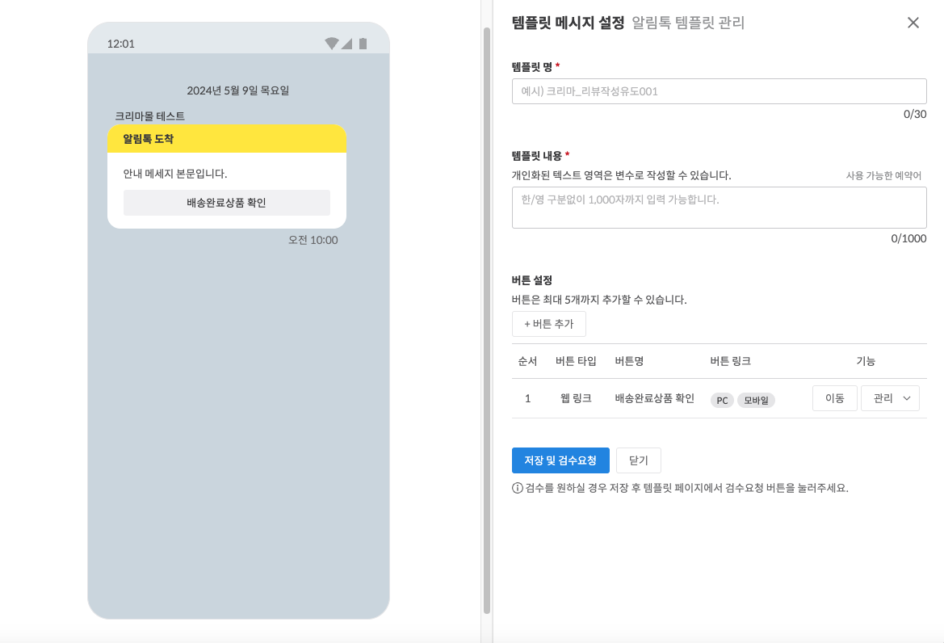This screenshot has width=944, height=643.
Task: Click the PC badge in the button link column
Action: point(721,399)
